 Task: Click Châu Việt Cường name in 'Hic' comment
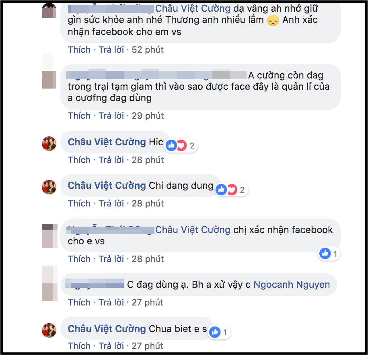pos(107,142)
